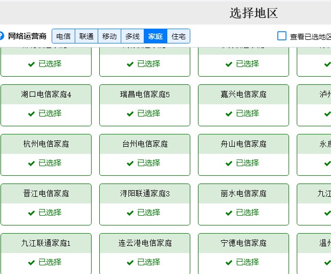Click checkmark icon under 丽水电信家庭
The width and height of the screenshot is (331, 274).
[229, 213]
